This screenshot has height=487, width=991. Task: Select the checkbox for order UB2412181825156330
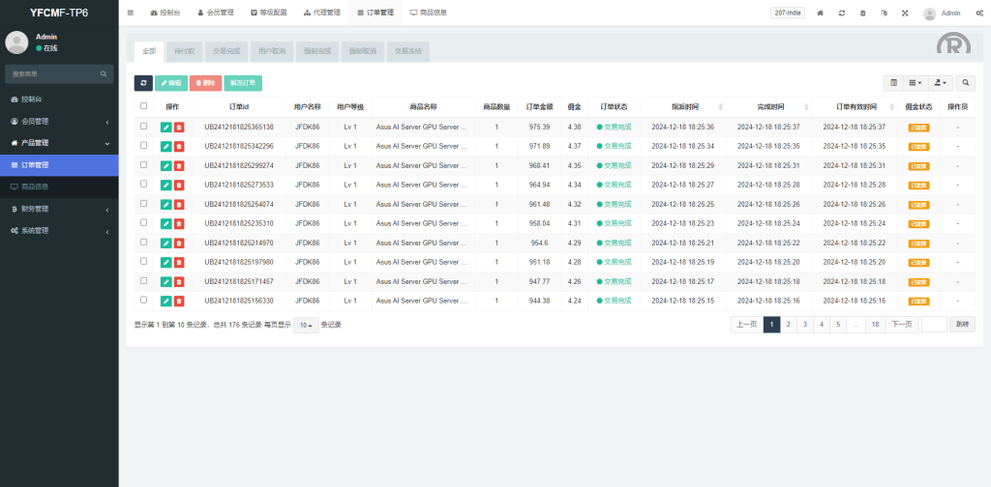pyautogui.click(x=144, y=301)
